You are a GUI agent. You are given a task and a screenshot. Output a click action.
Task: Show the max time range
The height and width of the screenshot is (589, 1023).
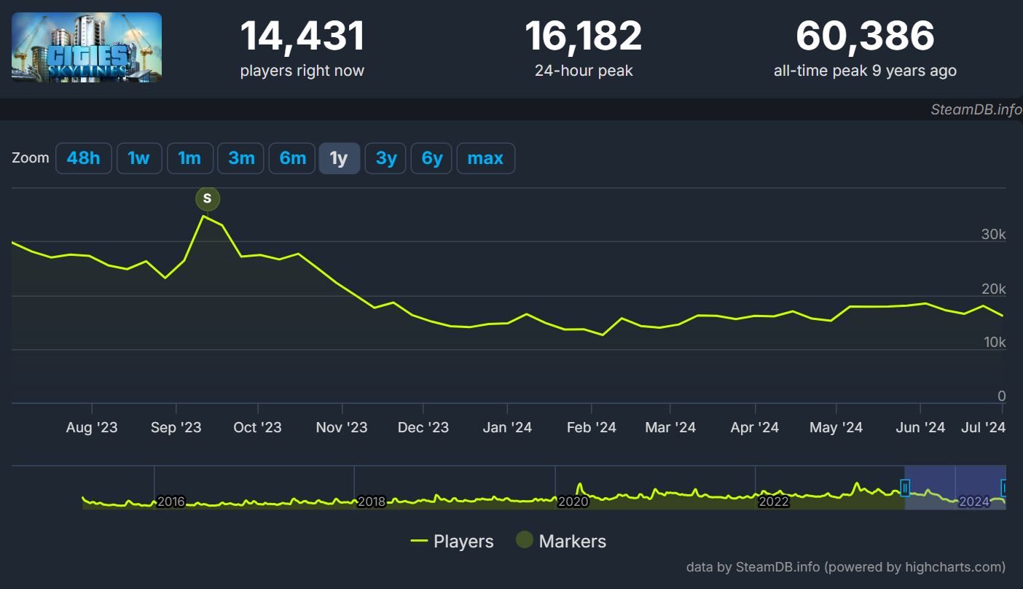pyautogui.click(x=485, y=158)
